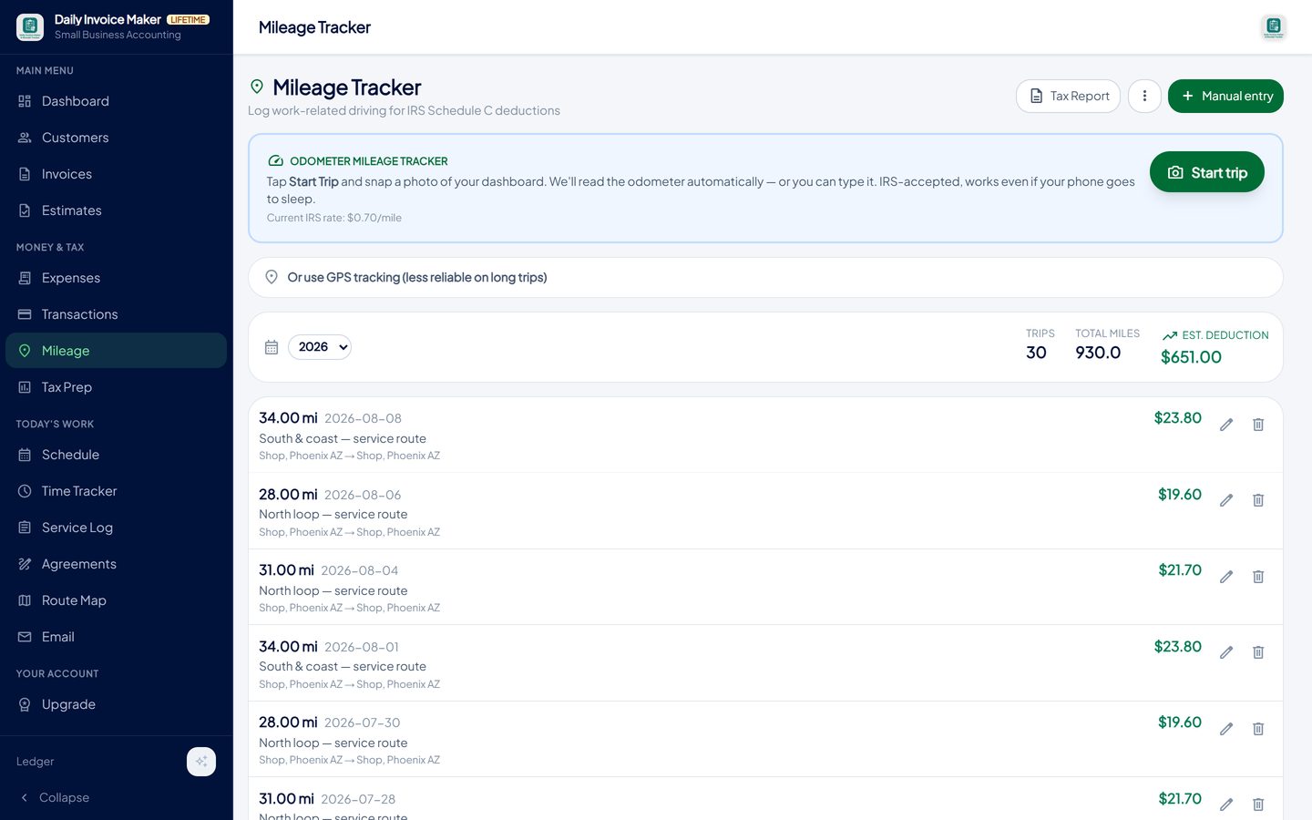Open the Tax Report
This screenshot has height=820, width=1312.
pos(1068,96)
